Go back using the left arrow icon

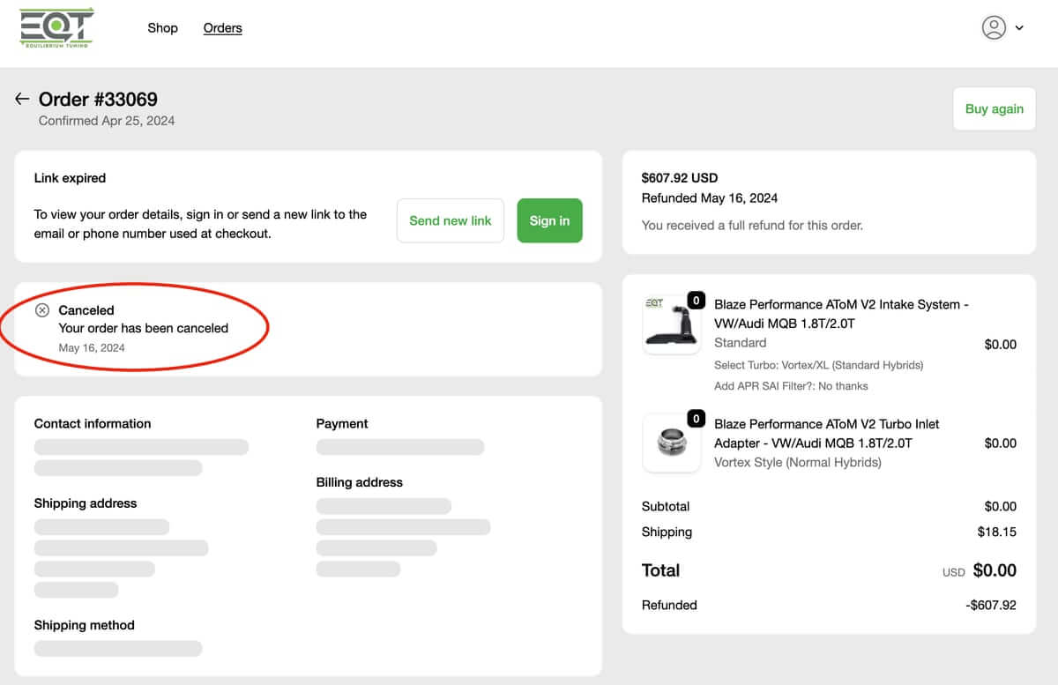click(x=22, y=99)
